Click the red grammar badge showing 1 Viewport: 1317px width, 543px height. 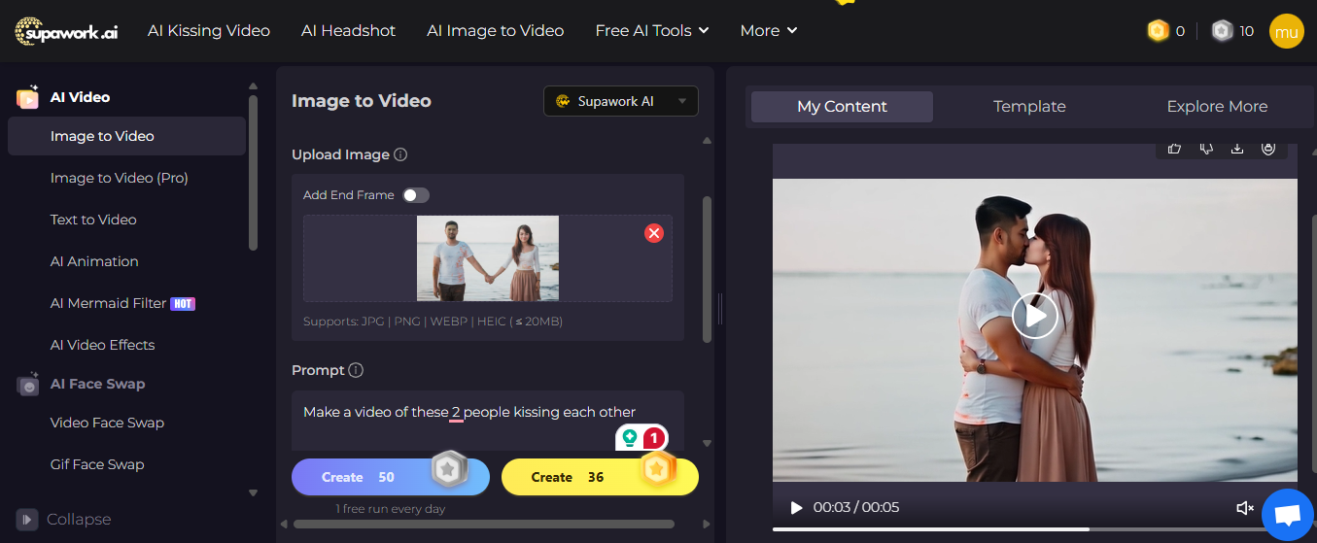point(654,437)
